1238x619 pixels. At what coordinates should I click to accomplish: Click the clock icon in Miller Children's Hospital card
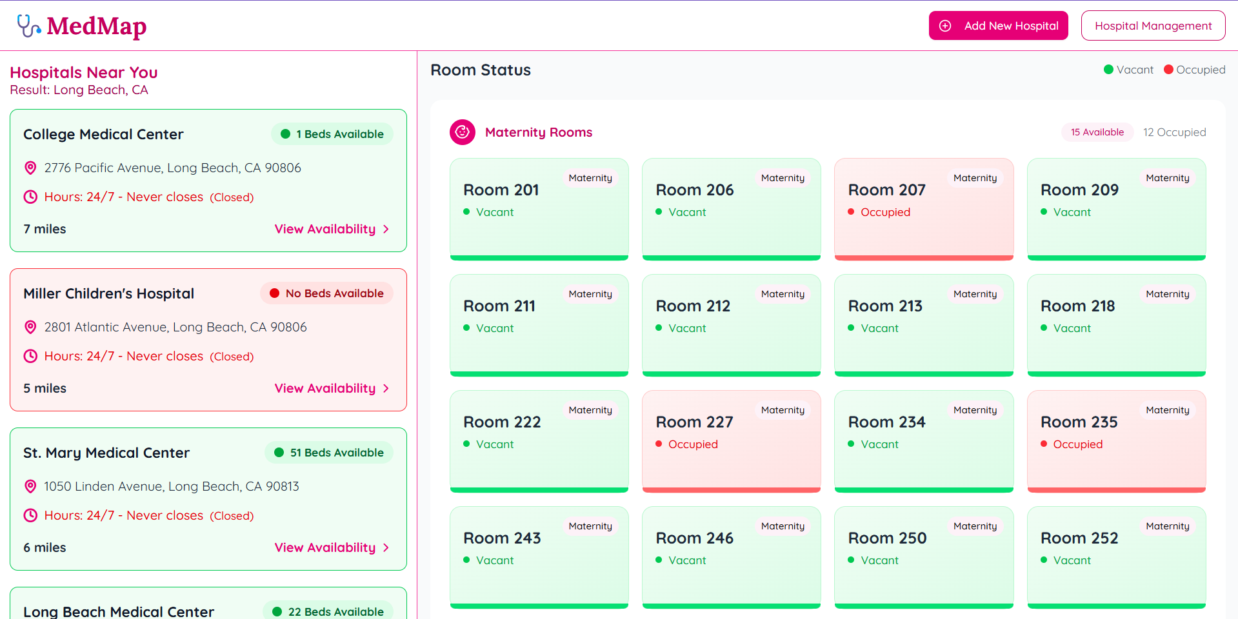click(30, 356)
